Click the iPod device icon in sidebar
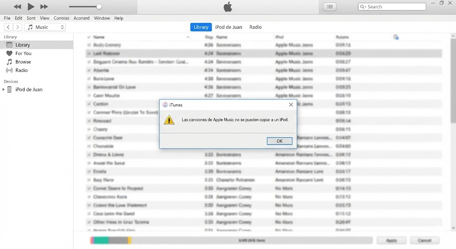Image resolution: width=456 pixels, height=249 pixels. (x=9, y=89)
